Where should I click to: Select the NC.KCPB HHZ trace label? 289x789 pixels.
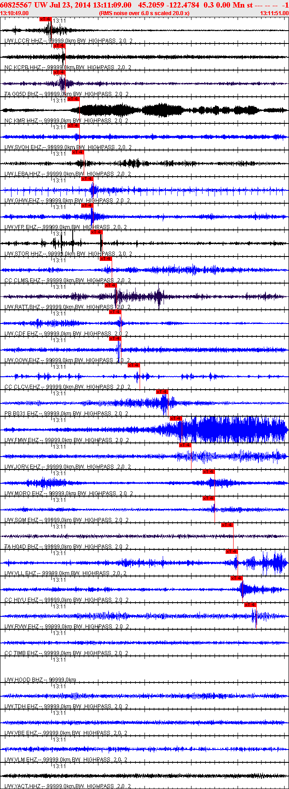pyautogui.click(x=67, y=67)
